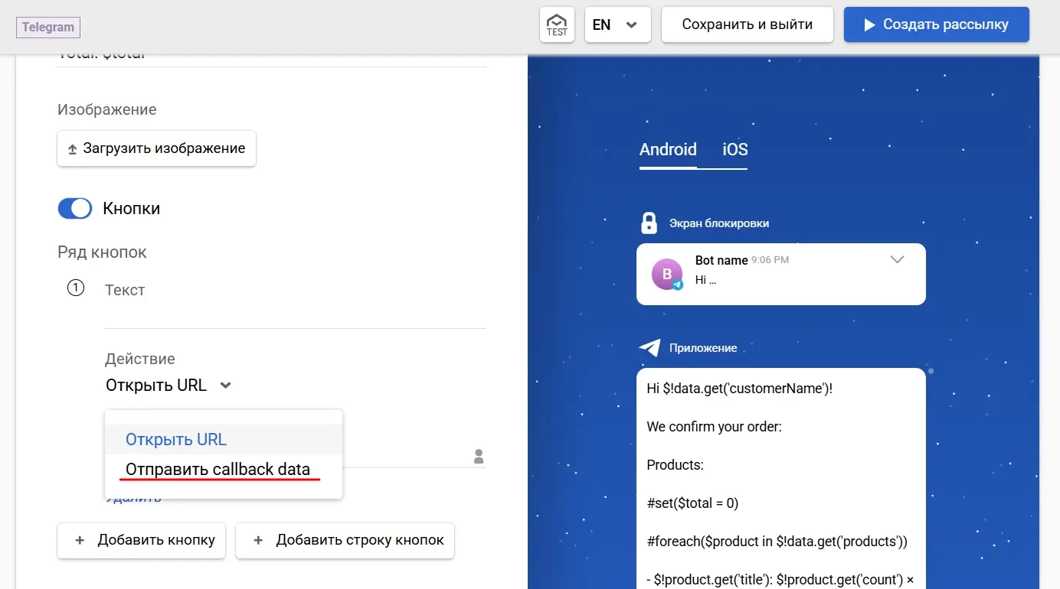Click the circled number 1 beside Текст
Image resolution: width=1060 pixels, height=589 pixels.
[x=75, y=288]
